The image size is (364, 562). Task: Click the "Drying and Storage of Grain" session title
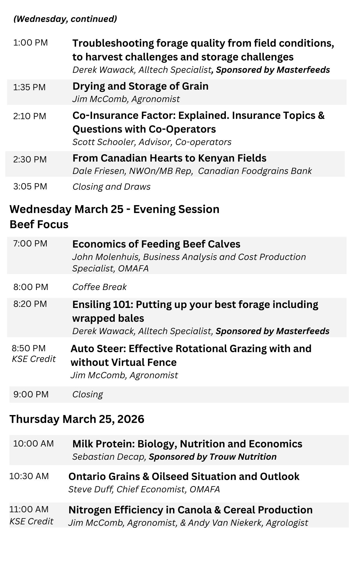tap(140, 86)
